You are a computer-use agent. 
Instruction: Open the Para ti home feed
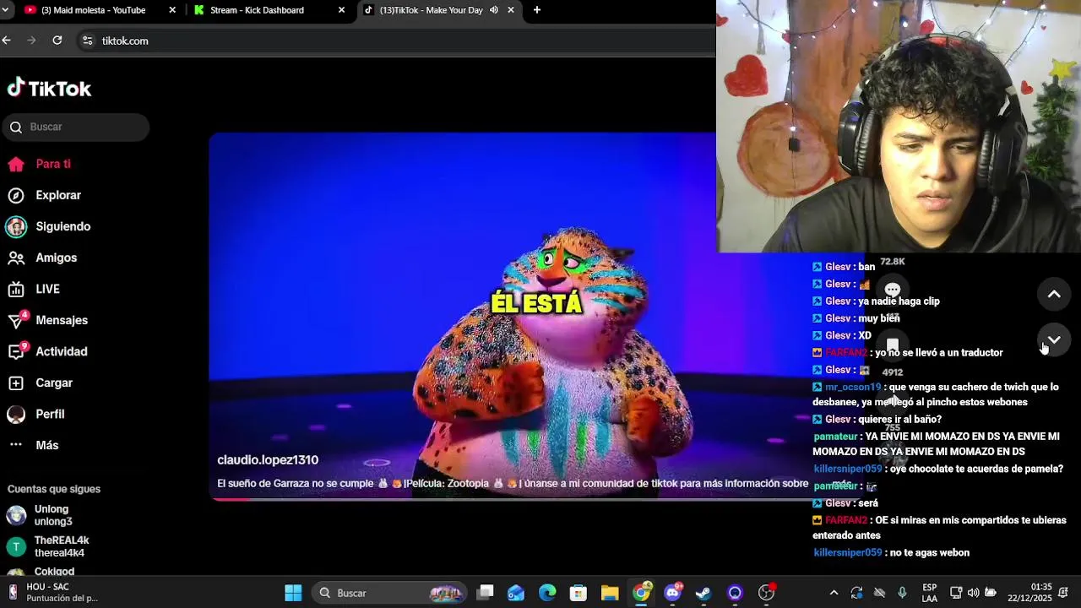click(x=40, y=164)
